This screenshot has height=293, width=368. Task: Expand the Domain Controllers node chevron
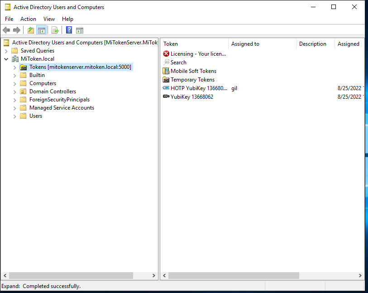14,92
